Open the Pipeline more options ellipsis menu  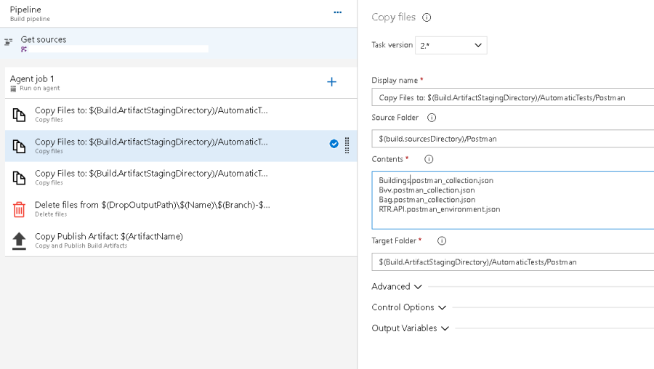(x=337, y=12)
